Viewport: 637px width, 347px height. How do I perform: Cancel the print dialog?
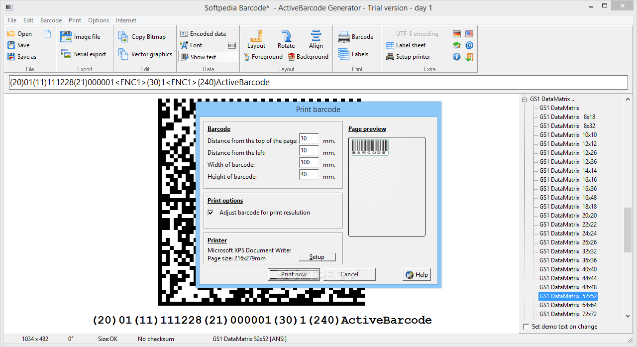click(x=349, y=274)
